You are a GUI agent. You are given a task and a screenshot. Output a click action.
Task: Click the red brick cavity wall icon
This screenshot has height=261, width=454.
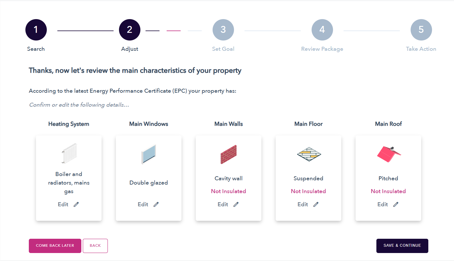229,154
